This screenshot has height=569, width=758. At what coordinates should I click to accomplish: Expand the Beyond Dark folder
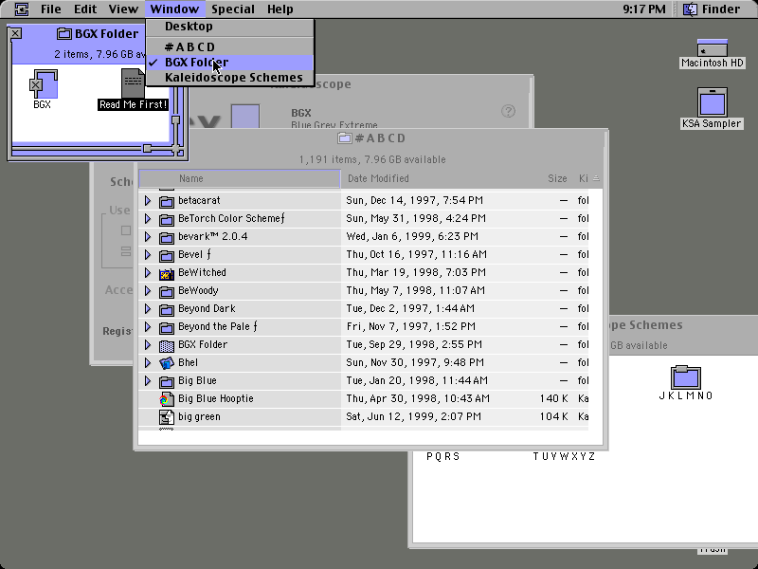(148, 309)
